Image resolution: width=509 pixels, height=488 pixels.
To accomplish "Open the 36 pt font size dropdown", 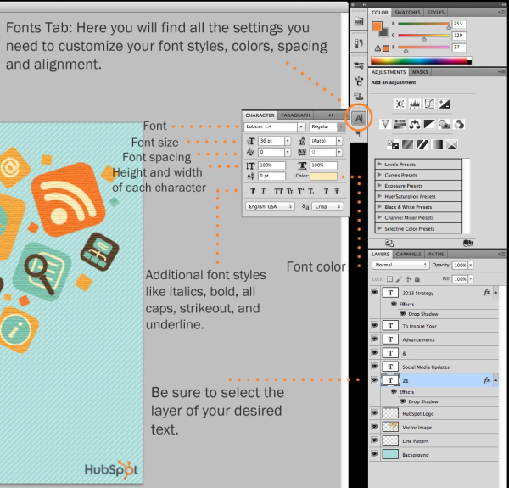I will (x=288, y=141).
